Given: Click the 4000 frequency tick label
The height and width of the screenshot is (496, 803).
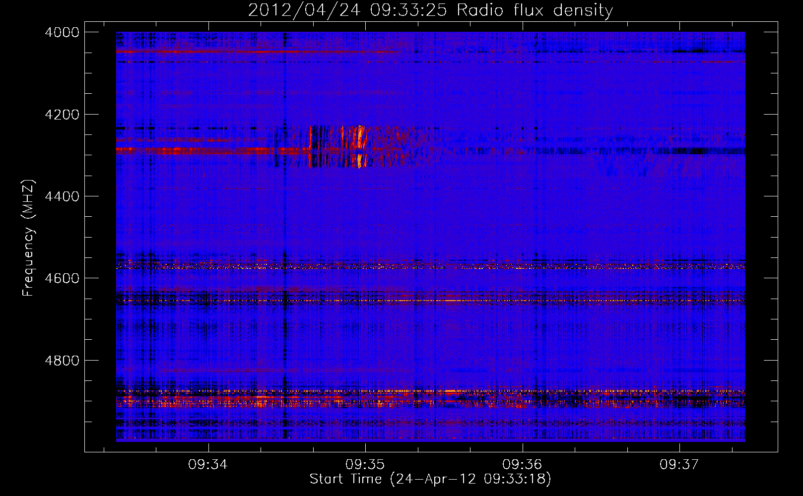Looking at the screenshot, I should tap(62, 32).
